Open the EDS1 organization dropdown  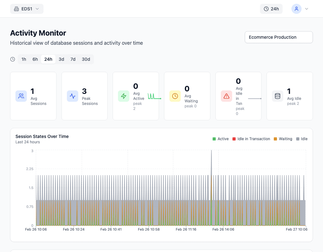pyautogui.click(x=27, y=9)
